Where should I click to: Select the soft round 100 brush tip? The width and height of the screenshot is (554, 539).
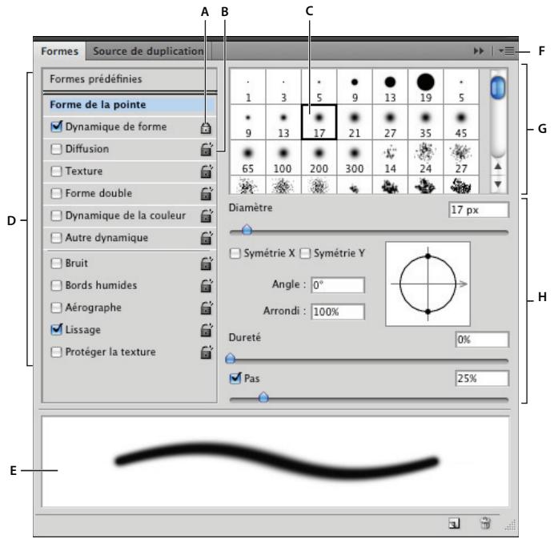tap(283, 158)
